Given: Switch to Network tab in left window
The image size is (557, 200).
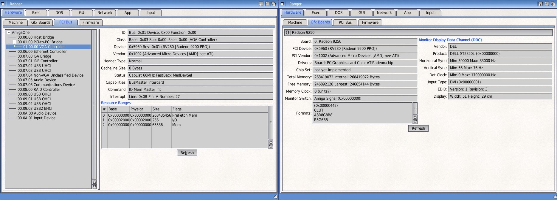Looking at the screenshot, I should (105, 13).
